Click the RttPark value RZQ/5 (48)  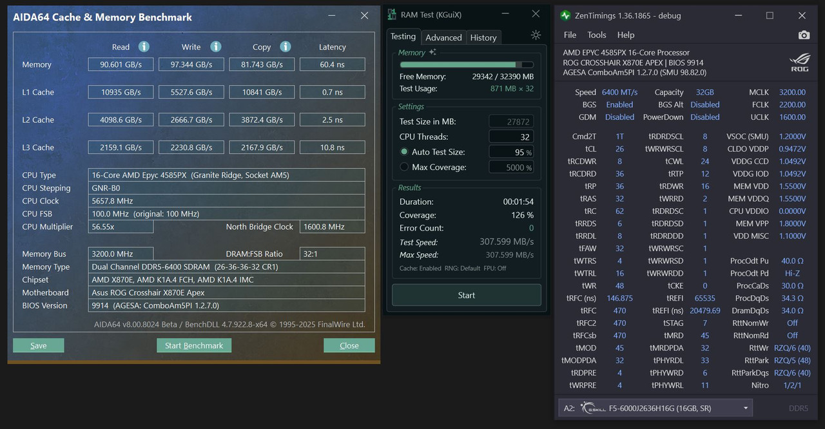pyautogui.click(x=792, y=360)
